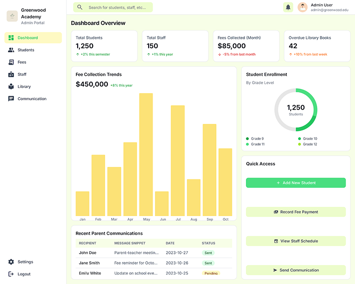
Task: Click Send Communication
Action: [x=296, y=270]
